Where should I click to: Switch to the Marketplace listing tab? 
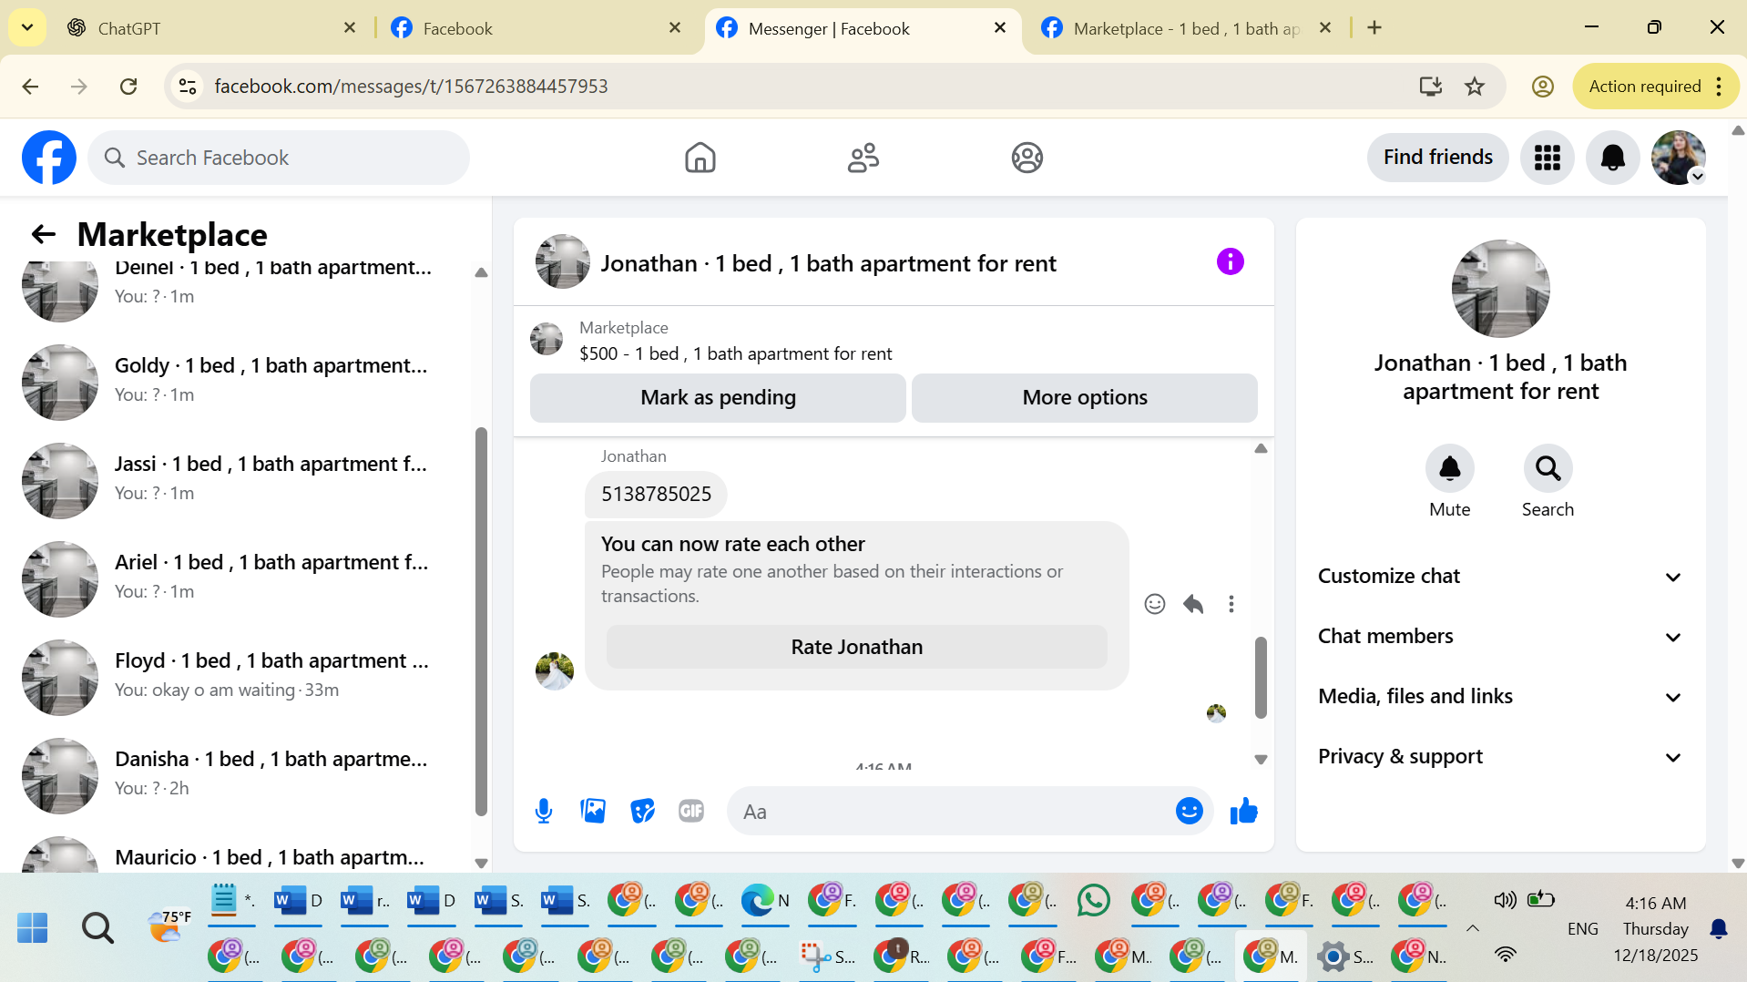point(1184,28)
